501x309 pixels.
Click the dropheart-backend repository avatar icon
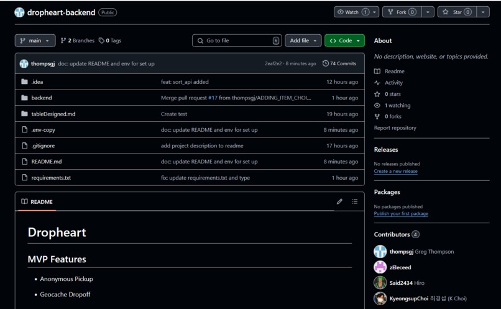19,12
